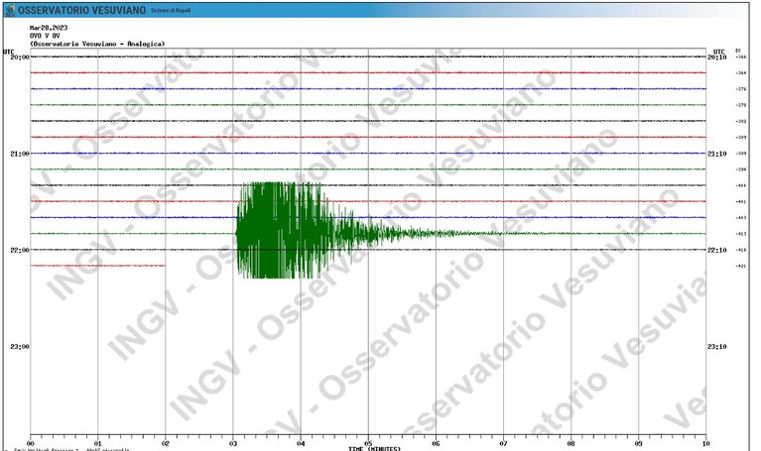
Task: Click the TIME (MINUTES) axis title
Action: [374, 449]
